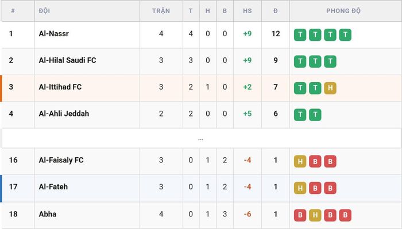Click Abha's first red B form badge
The height and width of the screenshot is (229, 402).
click(300, 215)
